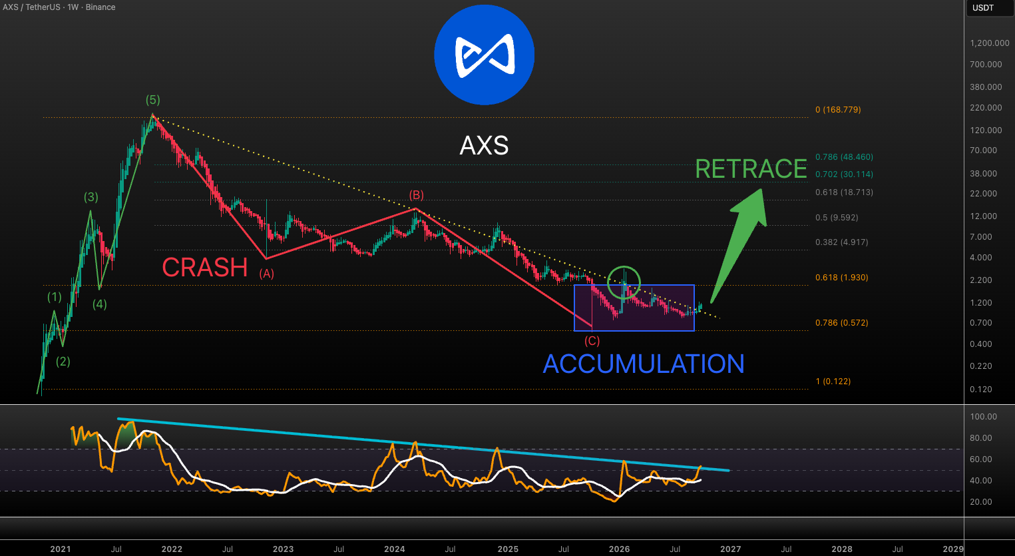Select the wave (3) label
Image resolution: width=1015 pixels, height=556 pixels.
91,197
